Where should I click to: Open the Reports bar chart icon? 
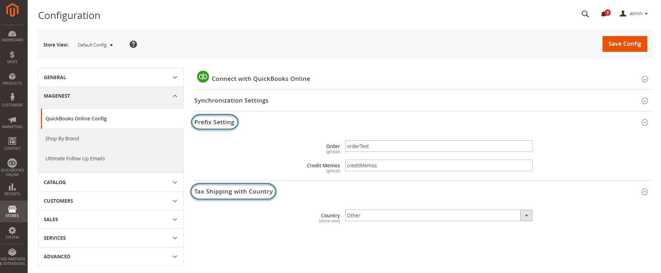[12, 189]
